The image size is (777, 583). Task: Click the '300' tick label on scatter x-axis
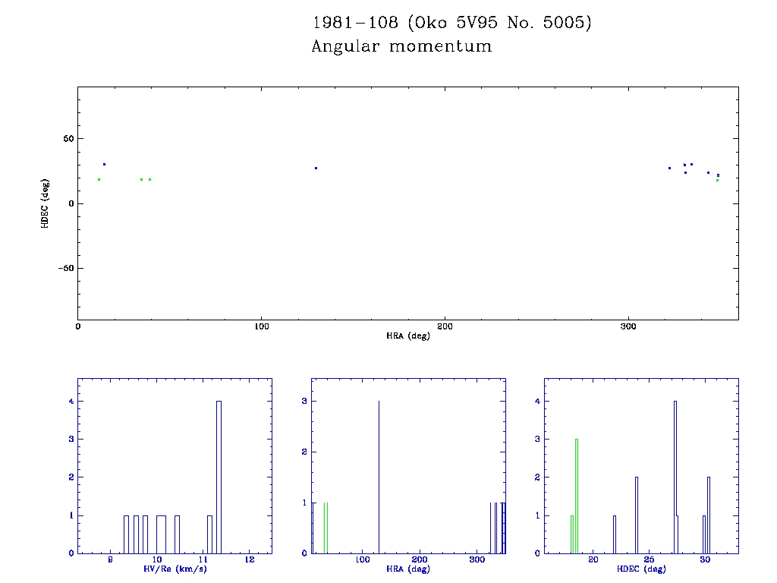point(628,326)
